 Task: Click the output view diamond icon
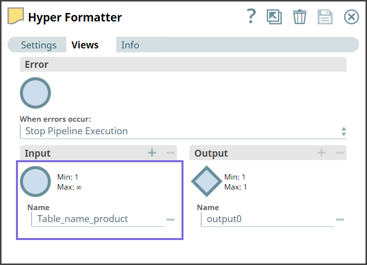206,182
